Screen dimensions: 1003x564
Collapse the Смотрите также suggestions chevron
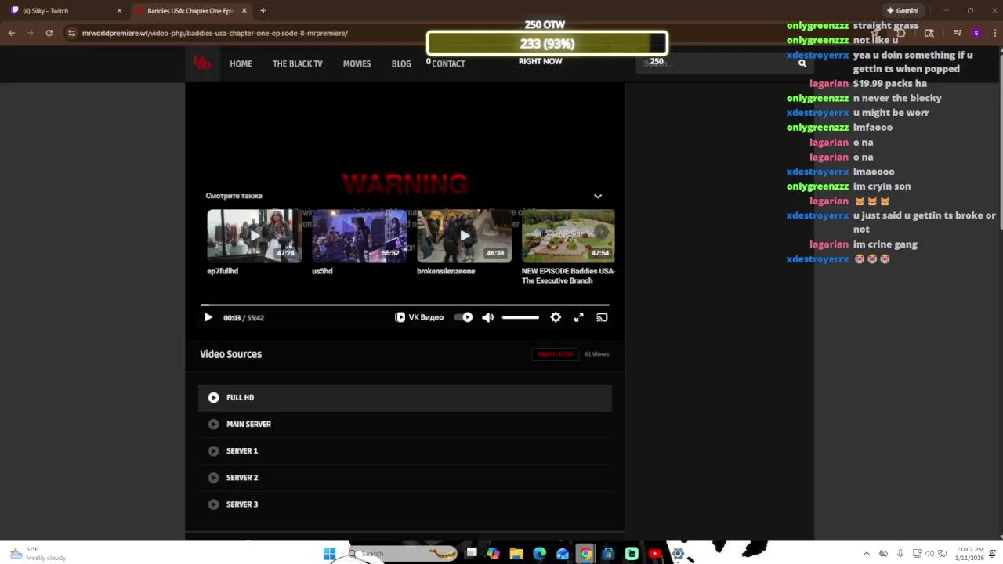[598, 196]
